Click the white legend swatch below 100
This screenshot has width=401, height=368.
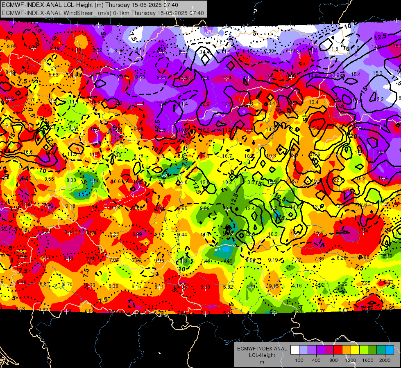(295, 350)
